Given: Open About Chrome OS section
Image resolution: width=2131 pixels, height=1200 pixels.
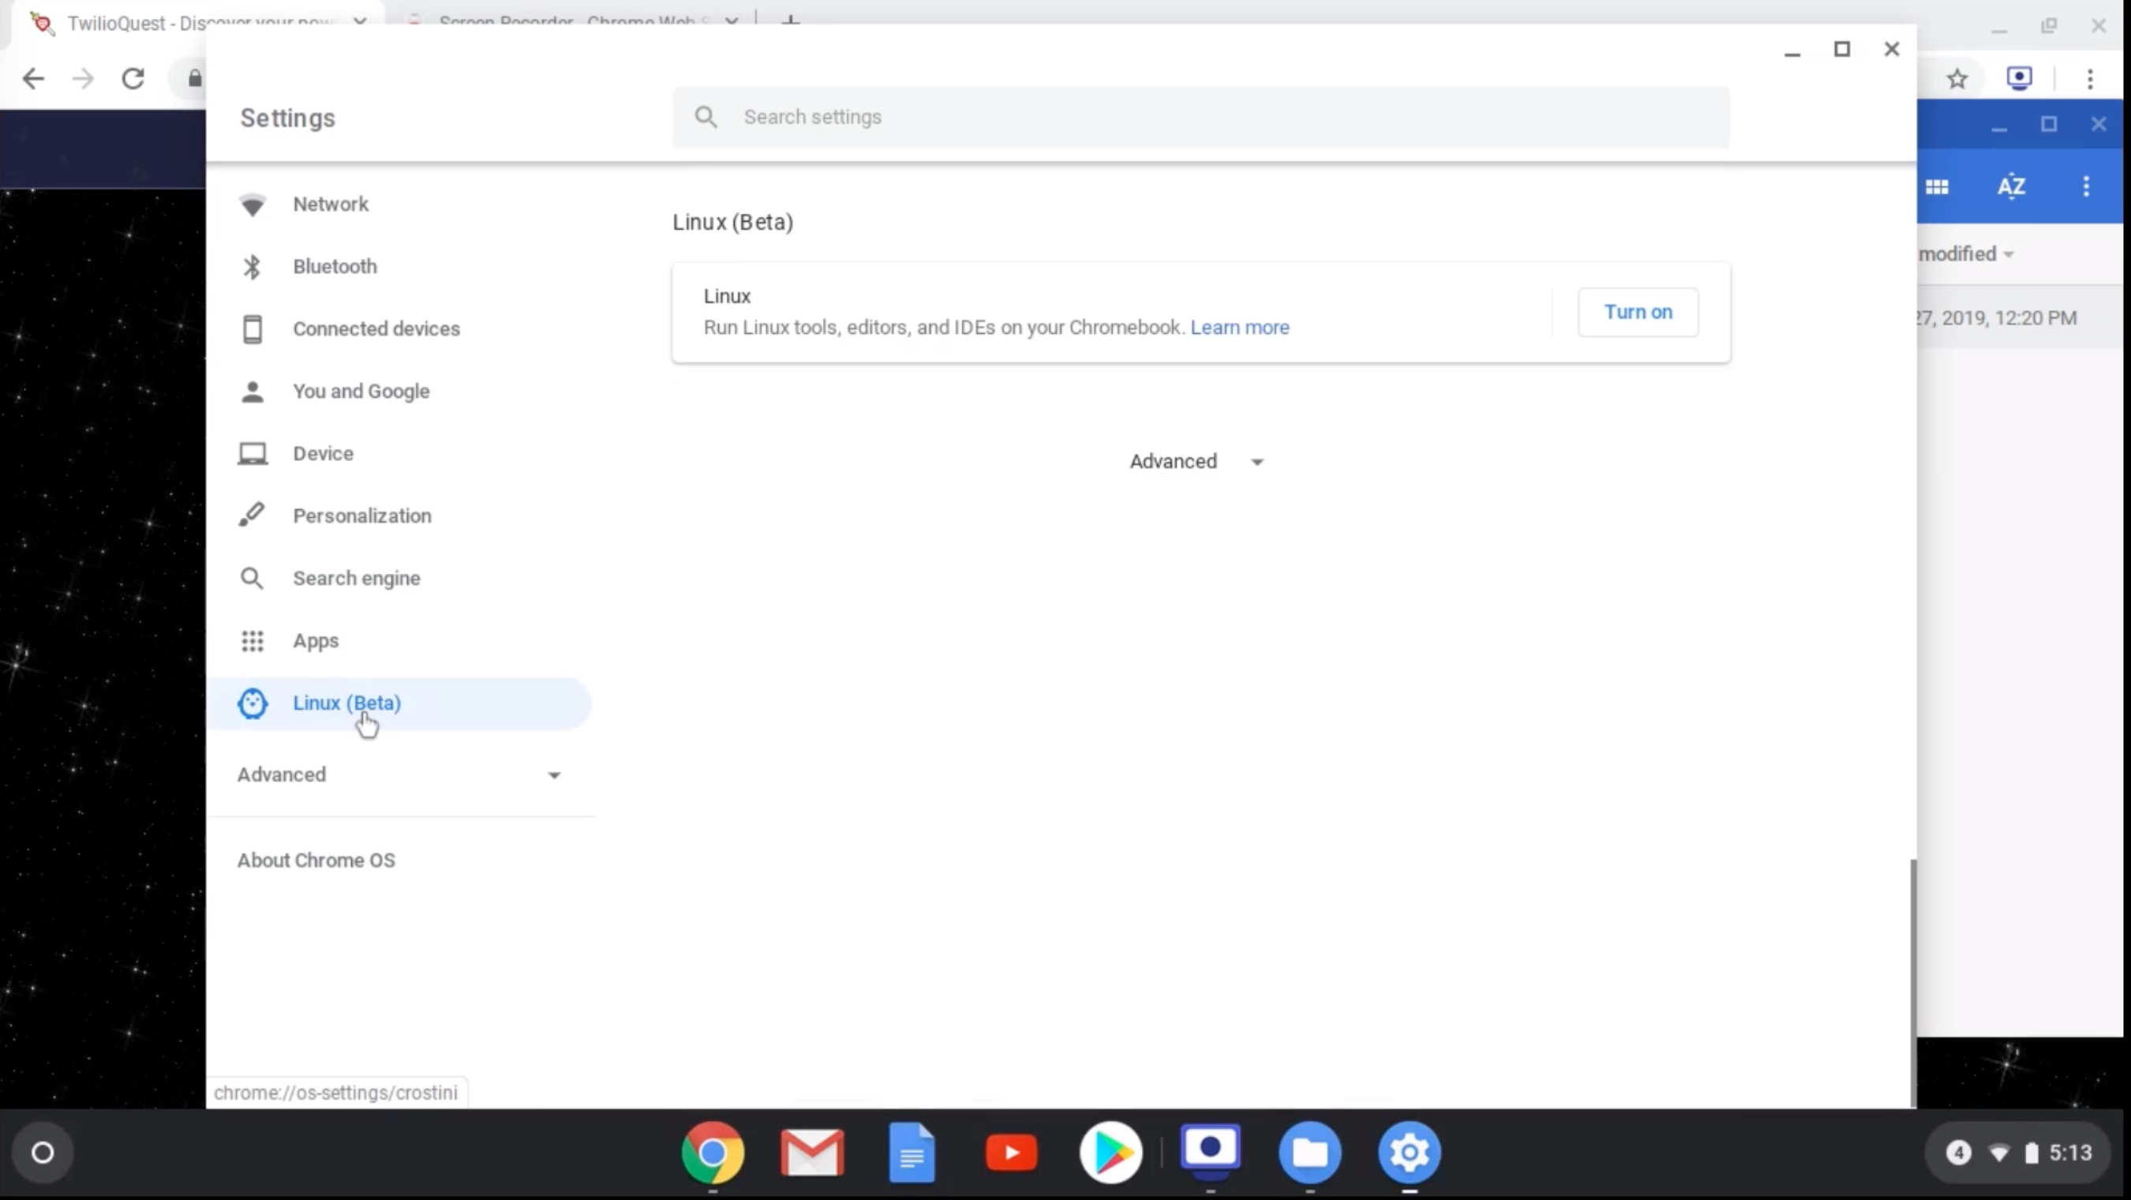Looking at the screenshot, I should click(x=316, y=859).
